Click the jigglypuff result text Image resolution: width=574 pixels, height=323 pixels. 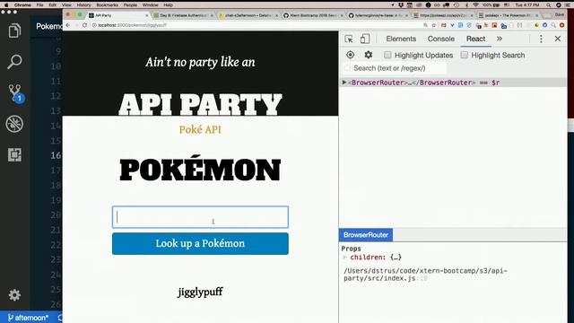pos(200,292)
